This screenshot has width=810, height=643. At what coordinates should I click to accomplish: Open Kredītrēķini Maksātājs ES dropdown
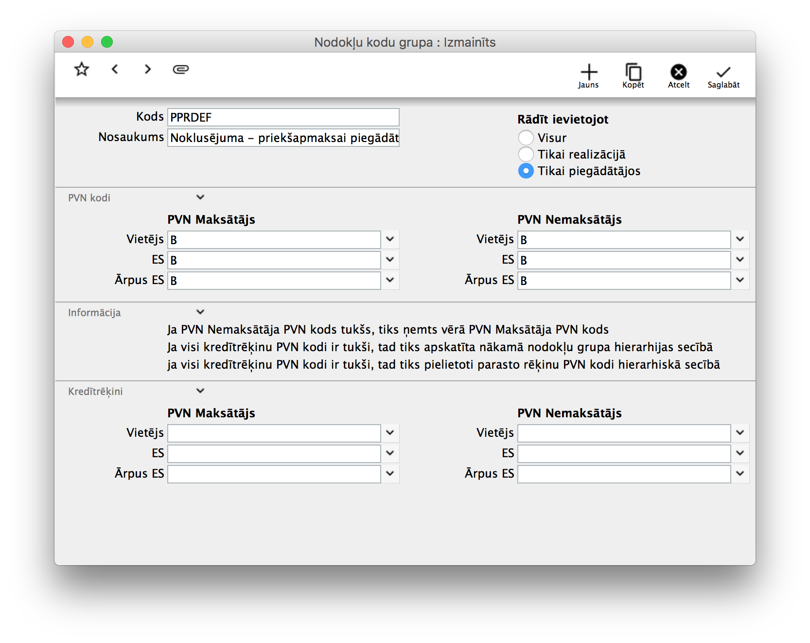tap(390, 453)
